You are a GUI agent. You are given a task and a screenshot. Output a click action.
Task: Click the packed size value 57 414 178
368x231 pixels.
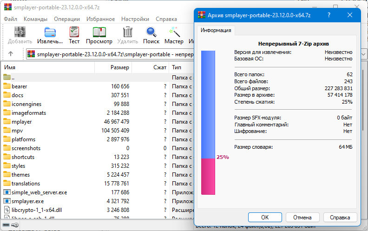(x=340, y=95)
